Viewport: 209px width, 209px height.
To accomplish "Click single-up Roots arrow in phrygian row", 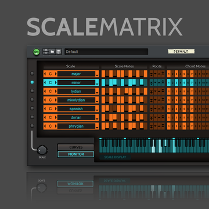I will point(159,126).
